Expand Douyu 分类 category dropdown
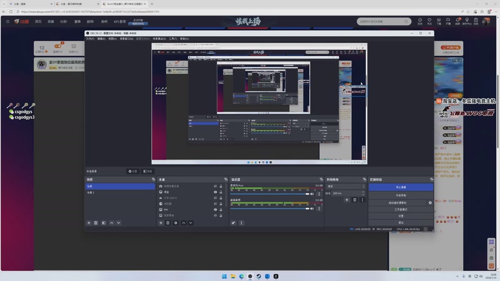This screenshot has width=500, height=281. (64, 21)
